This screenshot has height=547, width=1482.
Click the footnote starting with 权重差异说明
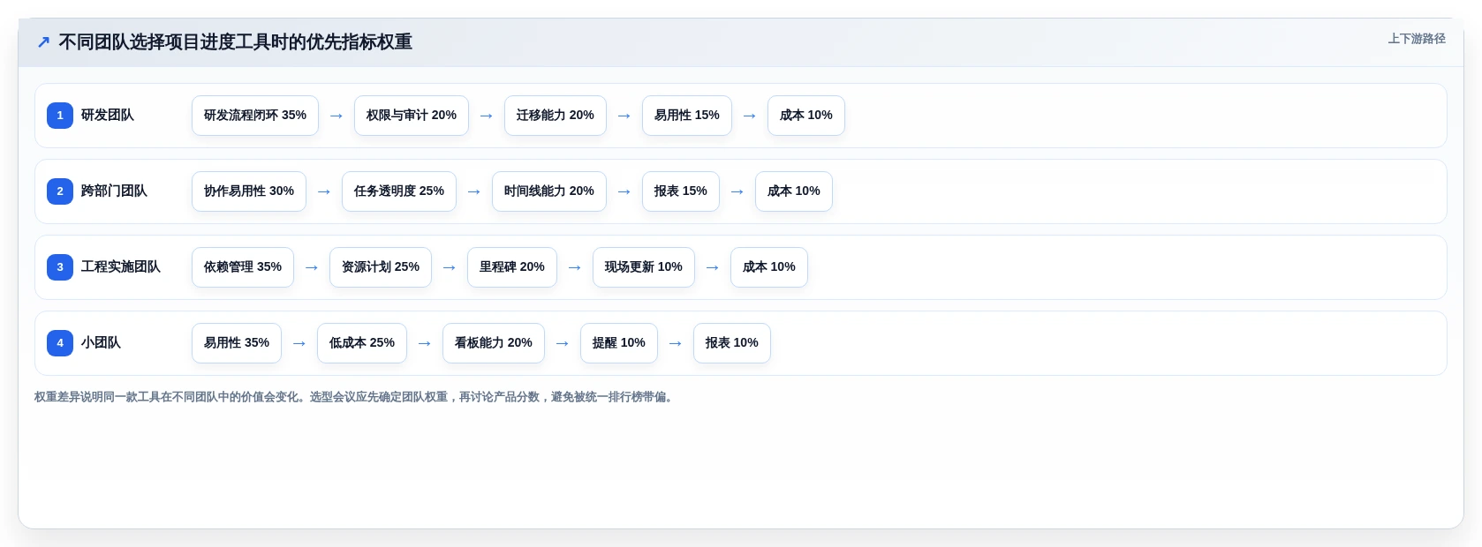click(356, 397)
